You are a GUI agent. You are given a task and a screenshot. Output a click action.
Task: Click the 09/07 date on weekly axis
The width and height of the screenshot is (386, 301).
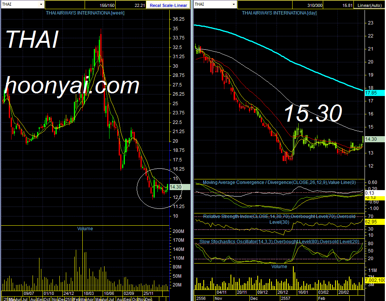[x=29, y=294]
